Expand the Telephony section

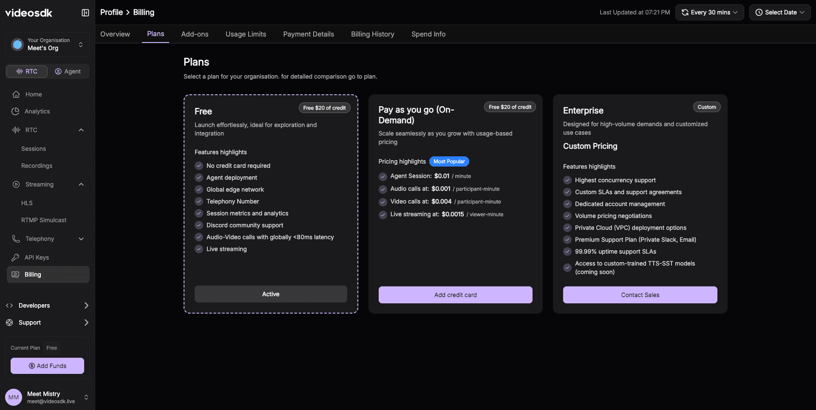[81, 238]
